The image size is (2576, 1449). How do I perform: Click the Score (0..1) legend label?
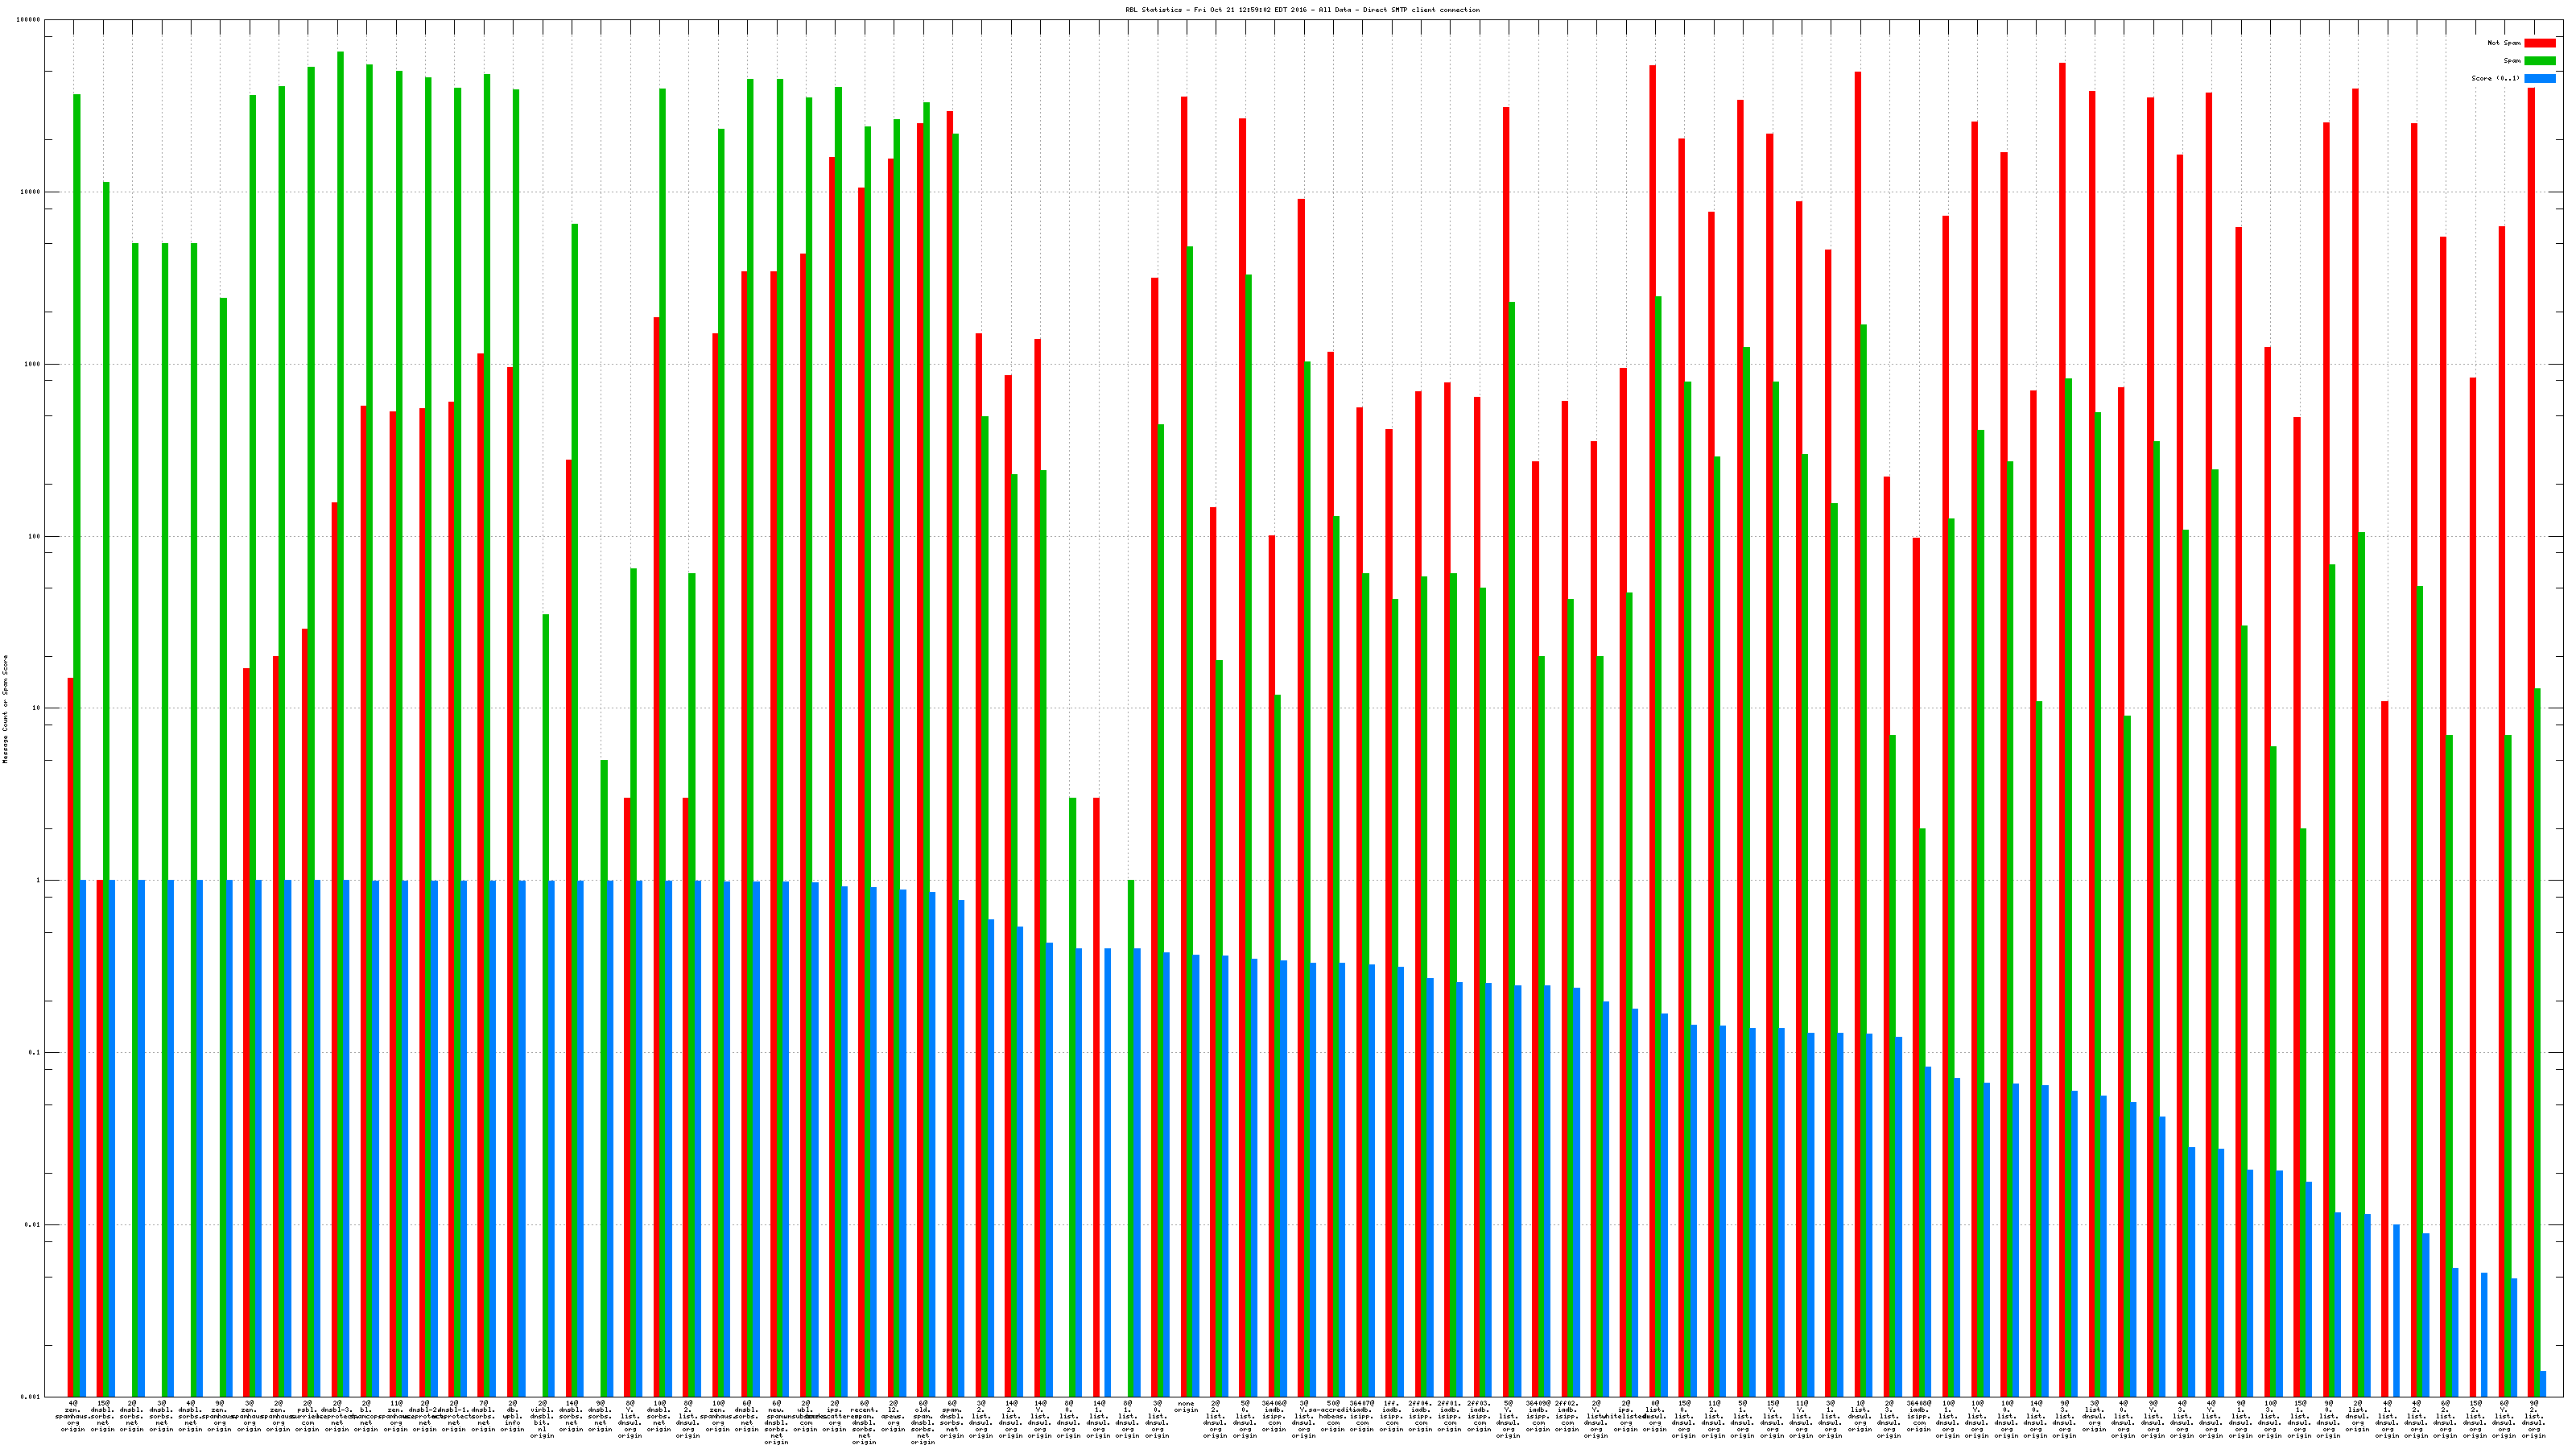coord(2495,78)
